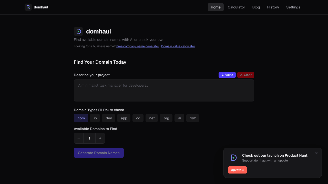
Task: Toggle the .dev TLD
Action: pyautogui.click(x=108, y=118)
